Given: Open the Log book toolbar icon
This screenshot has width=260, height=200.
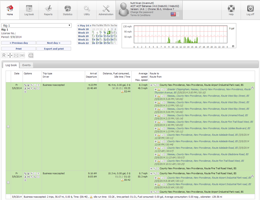Looking at the screenshot, I should 29,8.
